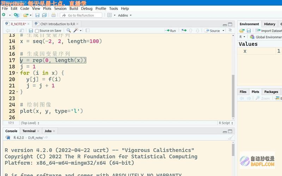
Task: Save all open documents icon
Action: coord(44,15)
